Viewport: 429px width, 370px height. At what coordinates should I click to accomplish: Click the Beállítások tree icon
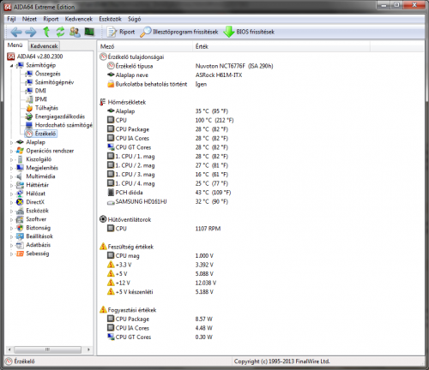20,236
